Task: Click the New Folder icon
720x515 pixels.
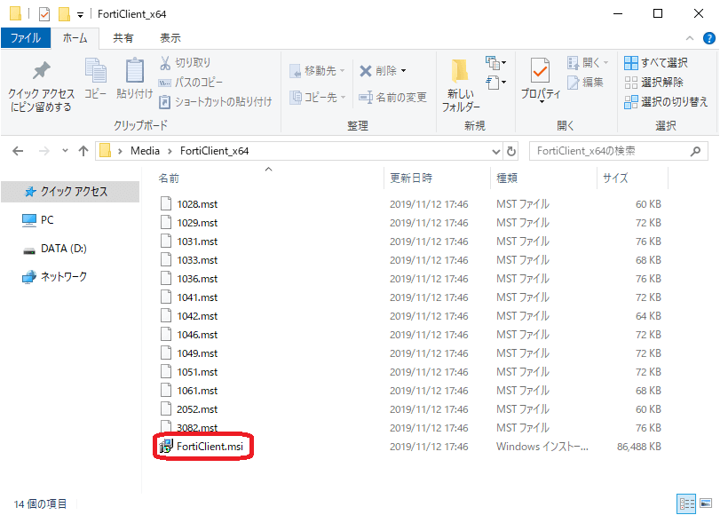Action: pos(460,72)
